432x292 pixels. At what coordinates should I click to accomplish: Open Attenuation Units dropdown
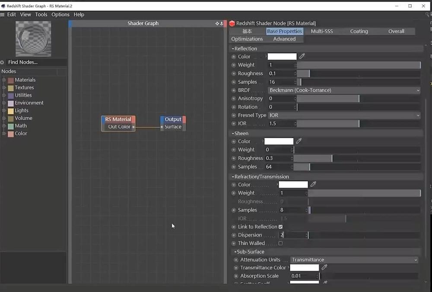[x=354, y=260]
